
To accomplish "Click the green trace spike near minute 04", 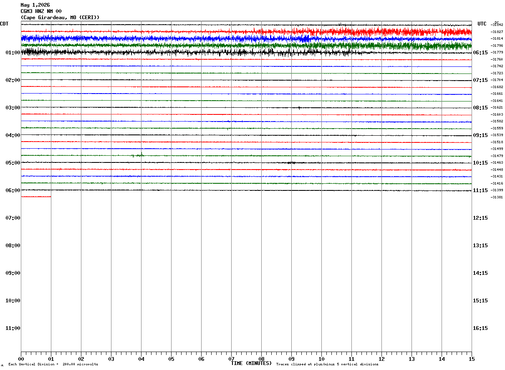I will (139, 155).
